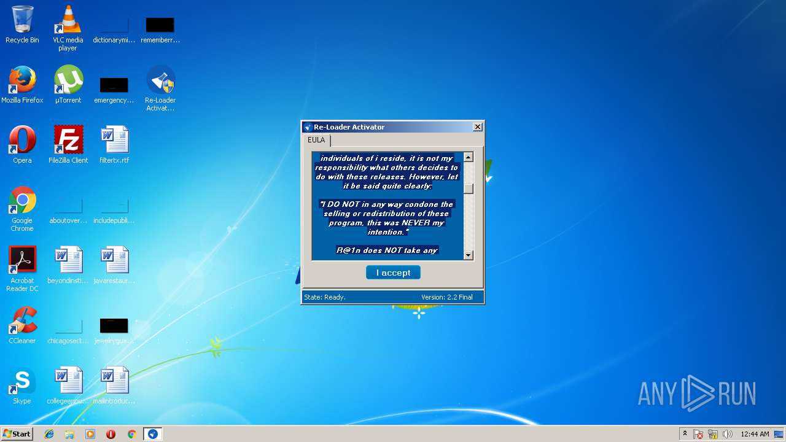This screenshot has width=786, height=442.
Task: Click the Re-Loader Activator title bar icon
Action: pyautogui.click(x=308, y=127)
